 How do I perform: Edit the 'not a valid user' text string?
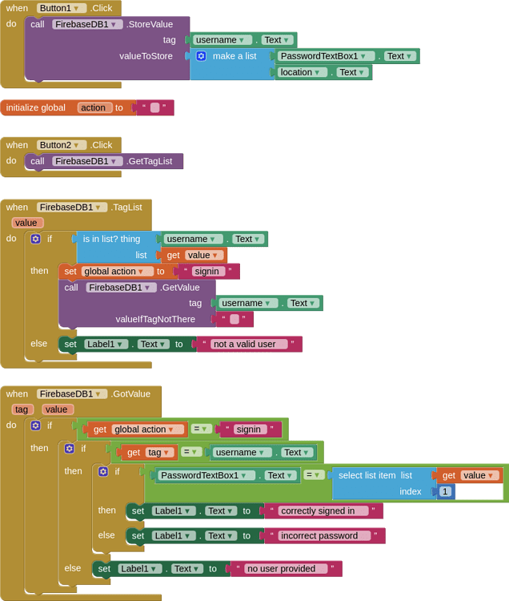[x=249, y=344]
